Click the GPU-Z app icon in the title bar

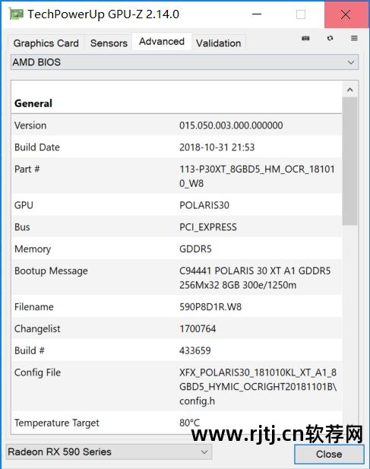point(16,14)
